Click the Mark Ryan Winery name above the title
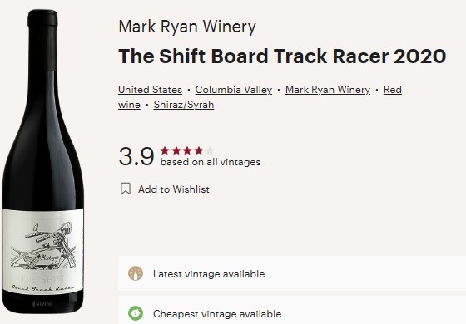This screenshot has width=466, height=324. (x=187, y=27)
